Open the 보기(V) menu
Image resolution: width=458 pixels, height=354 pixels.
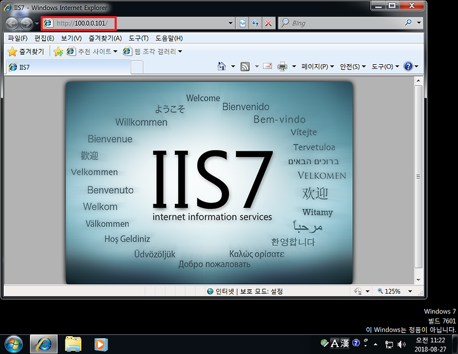[x=71, y=38]
